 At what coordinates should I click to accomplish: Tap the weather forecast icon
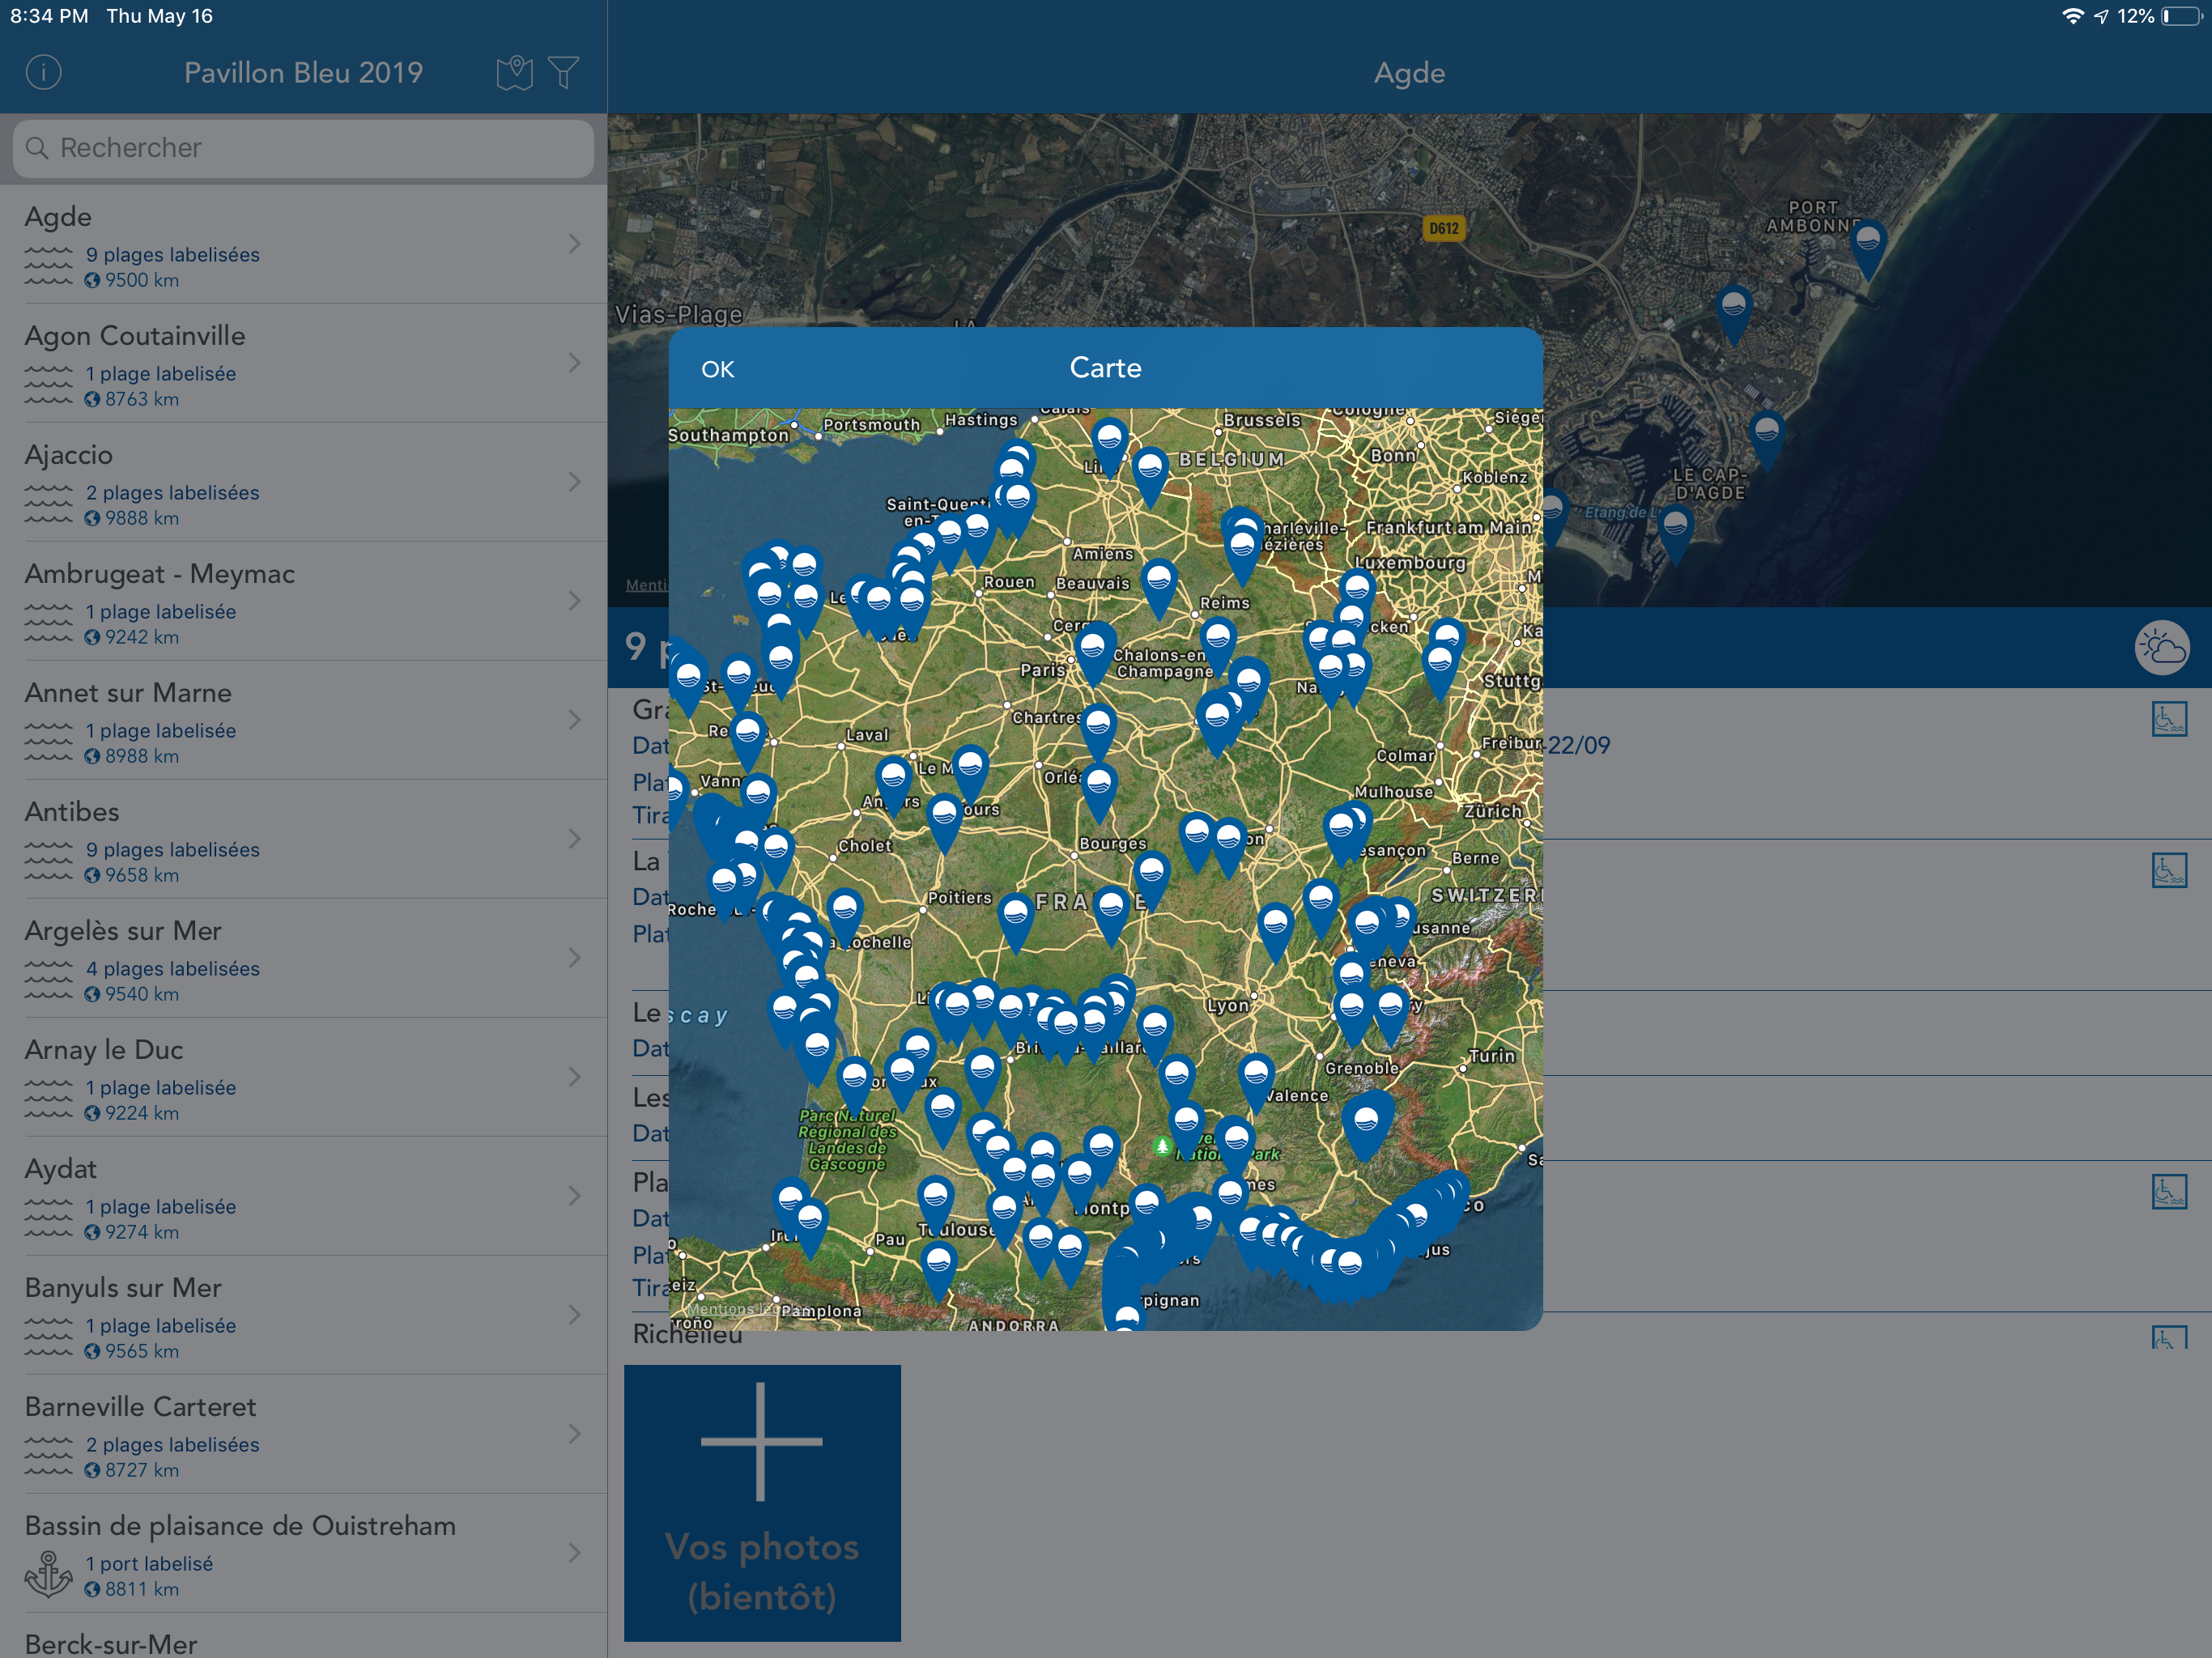coord(2161,648)
